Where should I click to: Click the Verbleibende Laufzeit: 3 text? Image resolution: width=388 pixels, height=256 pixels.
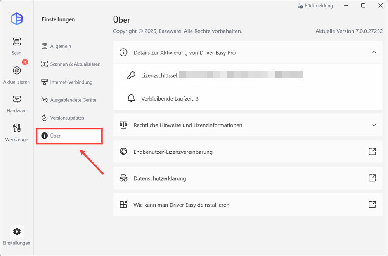170,99
